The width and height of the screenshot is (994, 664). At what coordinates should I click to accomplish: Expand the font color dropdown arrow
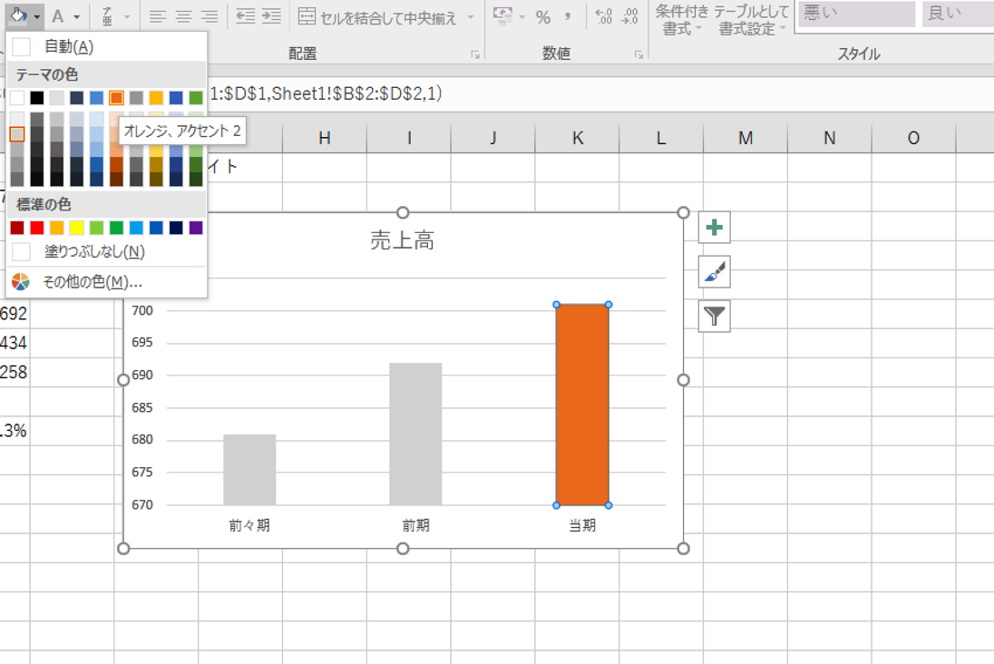[x=77, y=17]
